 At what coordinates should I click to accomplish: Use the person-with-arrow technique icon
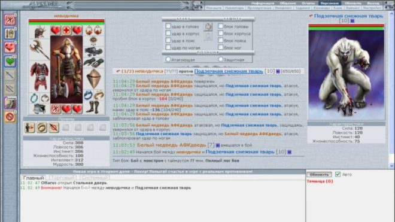coord(29,127)
